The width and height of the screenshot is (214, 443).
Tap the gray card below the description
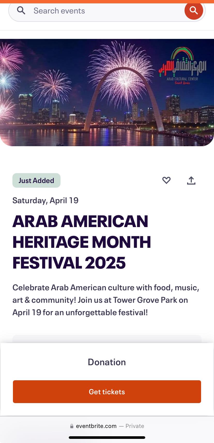pos(107,339)
